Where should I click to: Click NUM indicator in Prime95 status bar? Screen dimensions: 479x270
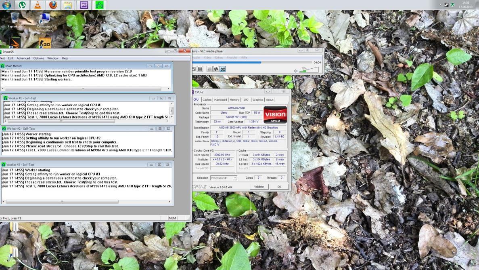coord(172,218)
